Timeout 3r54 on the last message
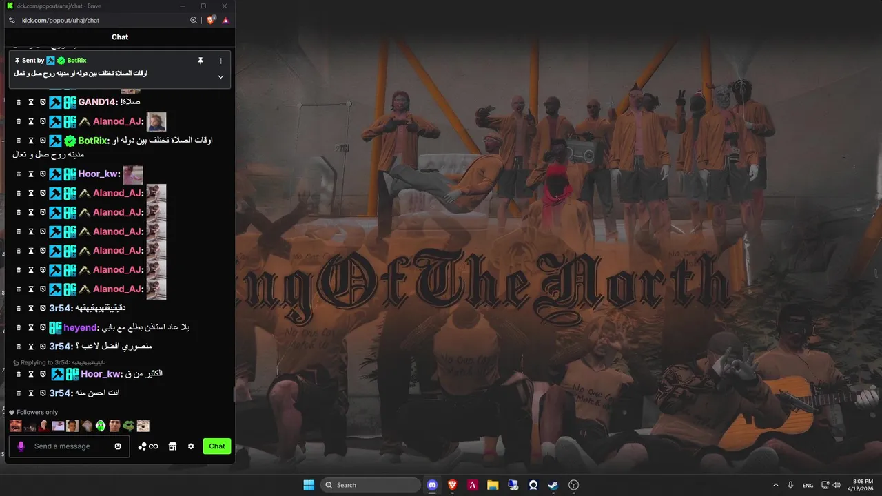Viewport: 882px width, 496px height. (31, 393)
